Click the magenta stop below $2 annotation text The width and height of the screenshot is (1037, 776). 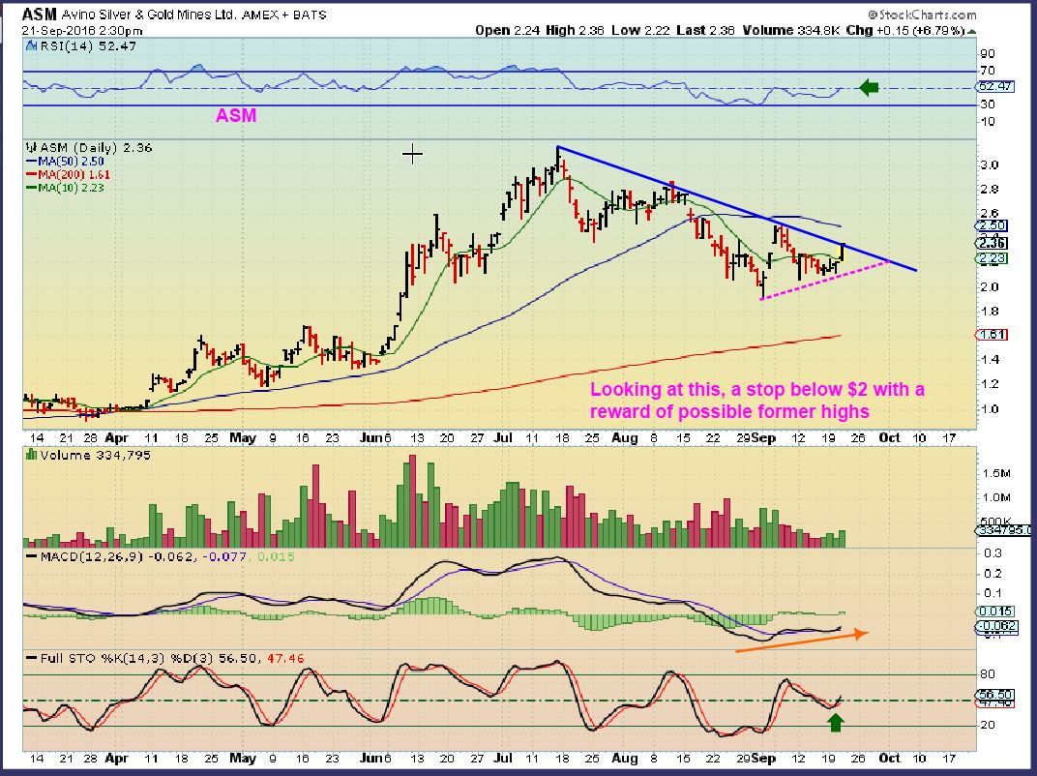757,401
